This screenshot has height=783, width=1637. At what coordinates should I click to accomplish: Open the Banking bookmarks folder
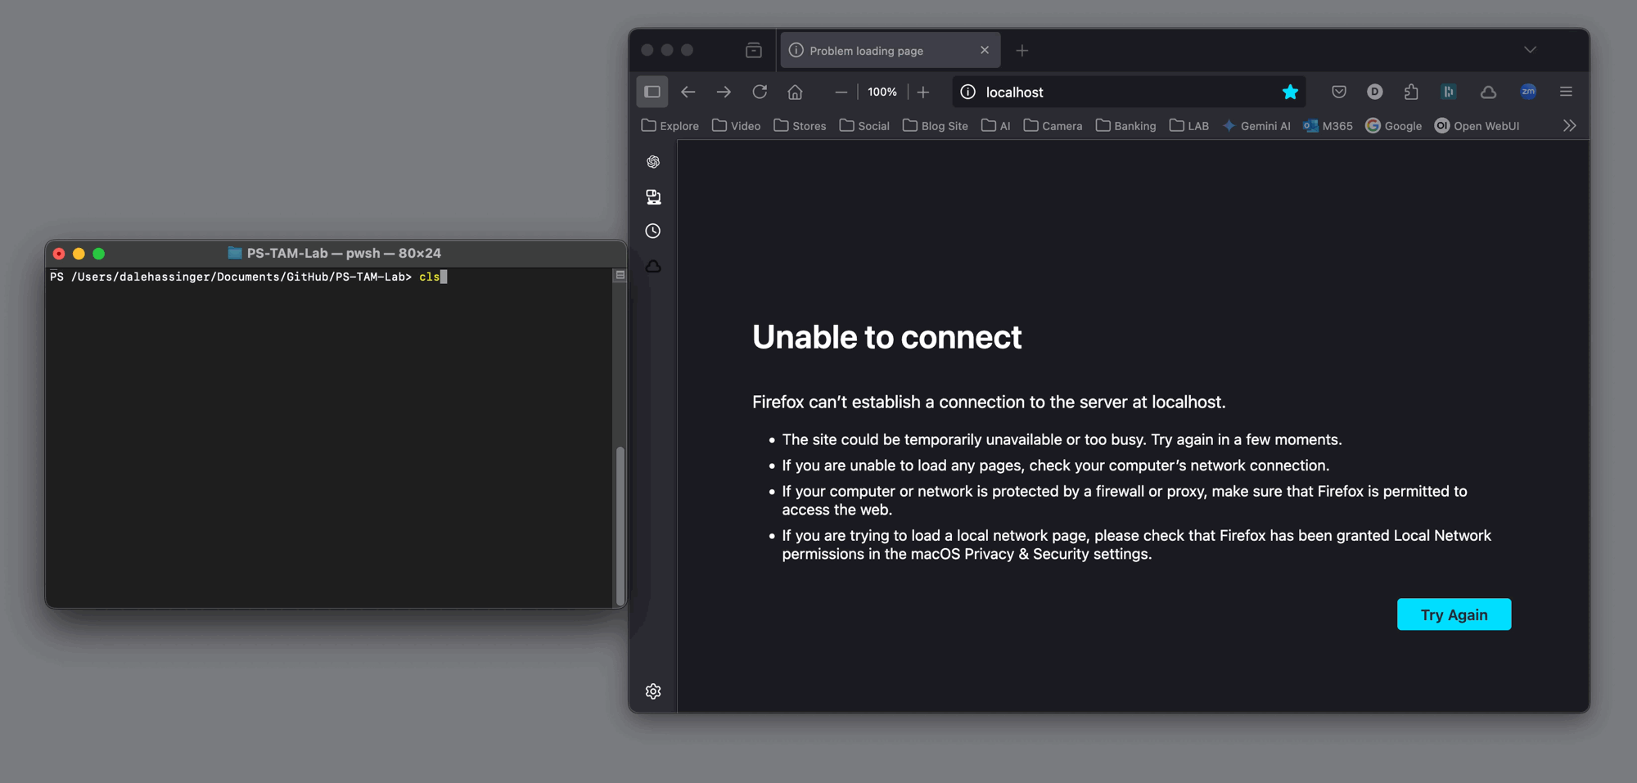[x=1125, y=126]
